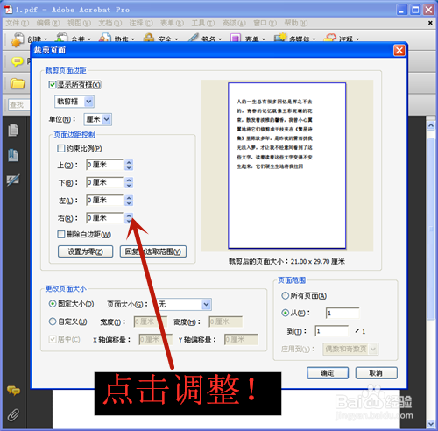Toggle the Show All Boxes (显示所有框) checkbox

click(53, 85)
